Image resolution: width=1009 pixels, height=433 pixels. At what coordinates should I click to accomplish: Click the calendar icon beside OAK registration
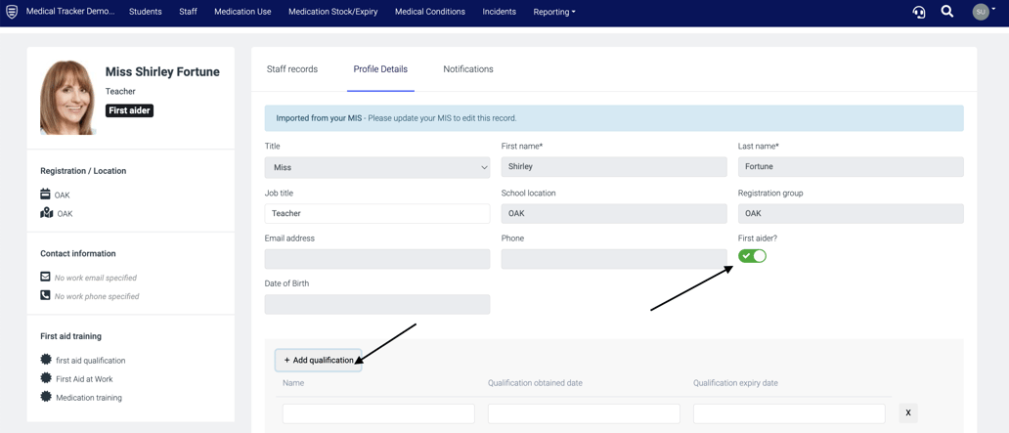(x=46, y=195)
